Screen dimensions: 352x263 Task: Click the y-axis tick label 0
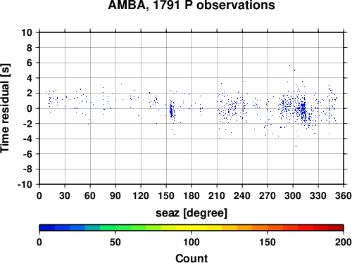coord(30,108)
